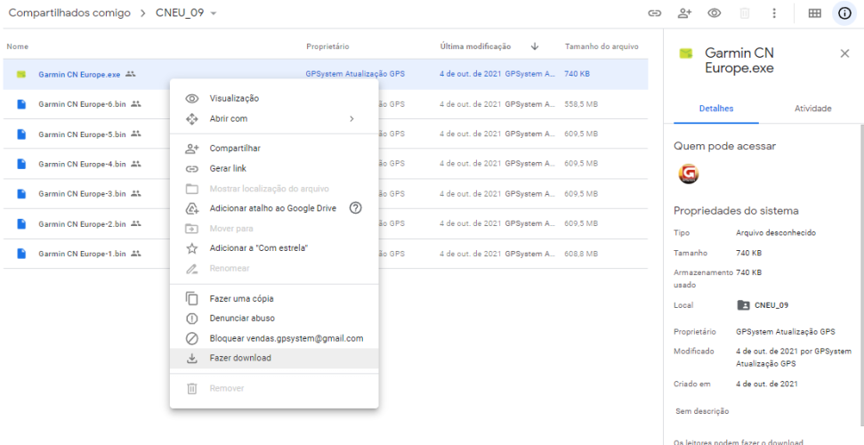The height and width of the screenshot is (445, 864).
Task: Click the star icon in context menu
Action: pyautogui.click(x=192, y=248)
